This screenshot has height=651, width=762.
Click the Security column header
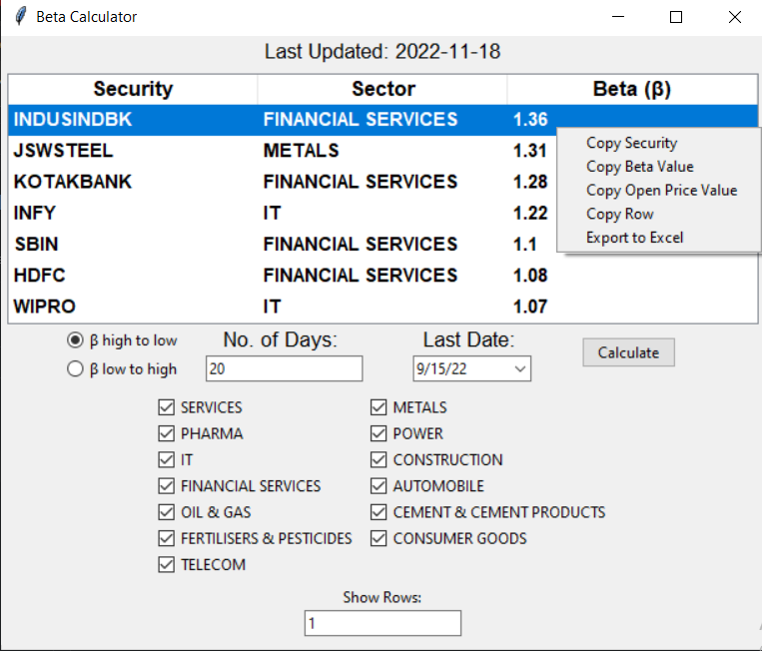pyautogui.click(x=133, y=89)
